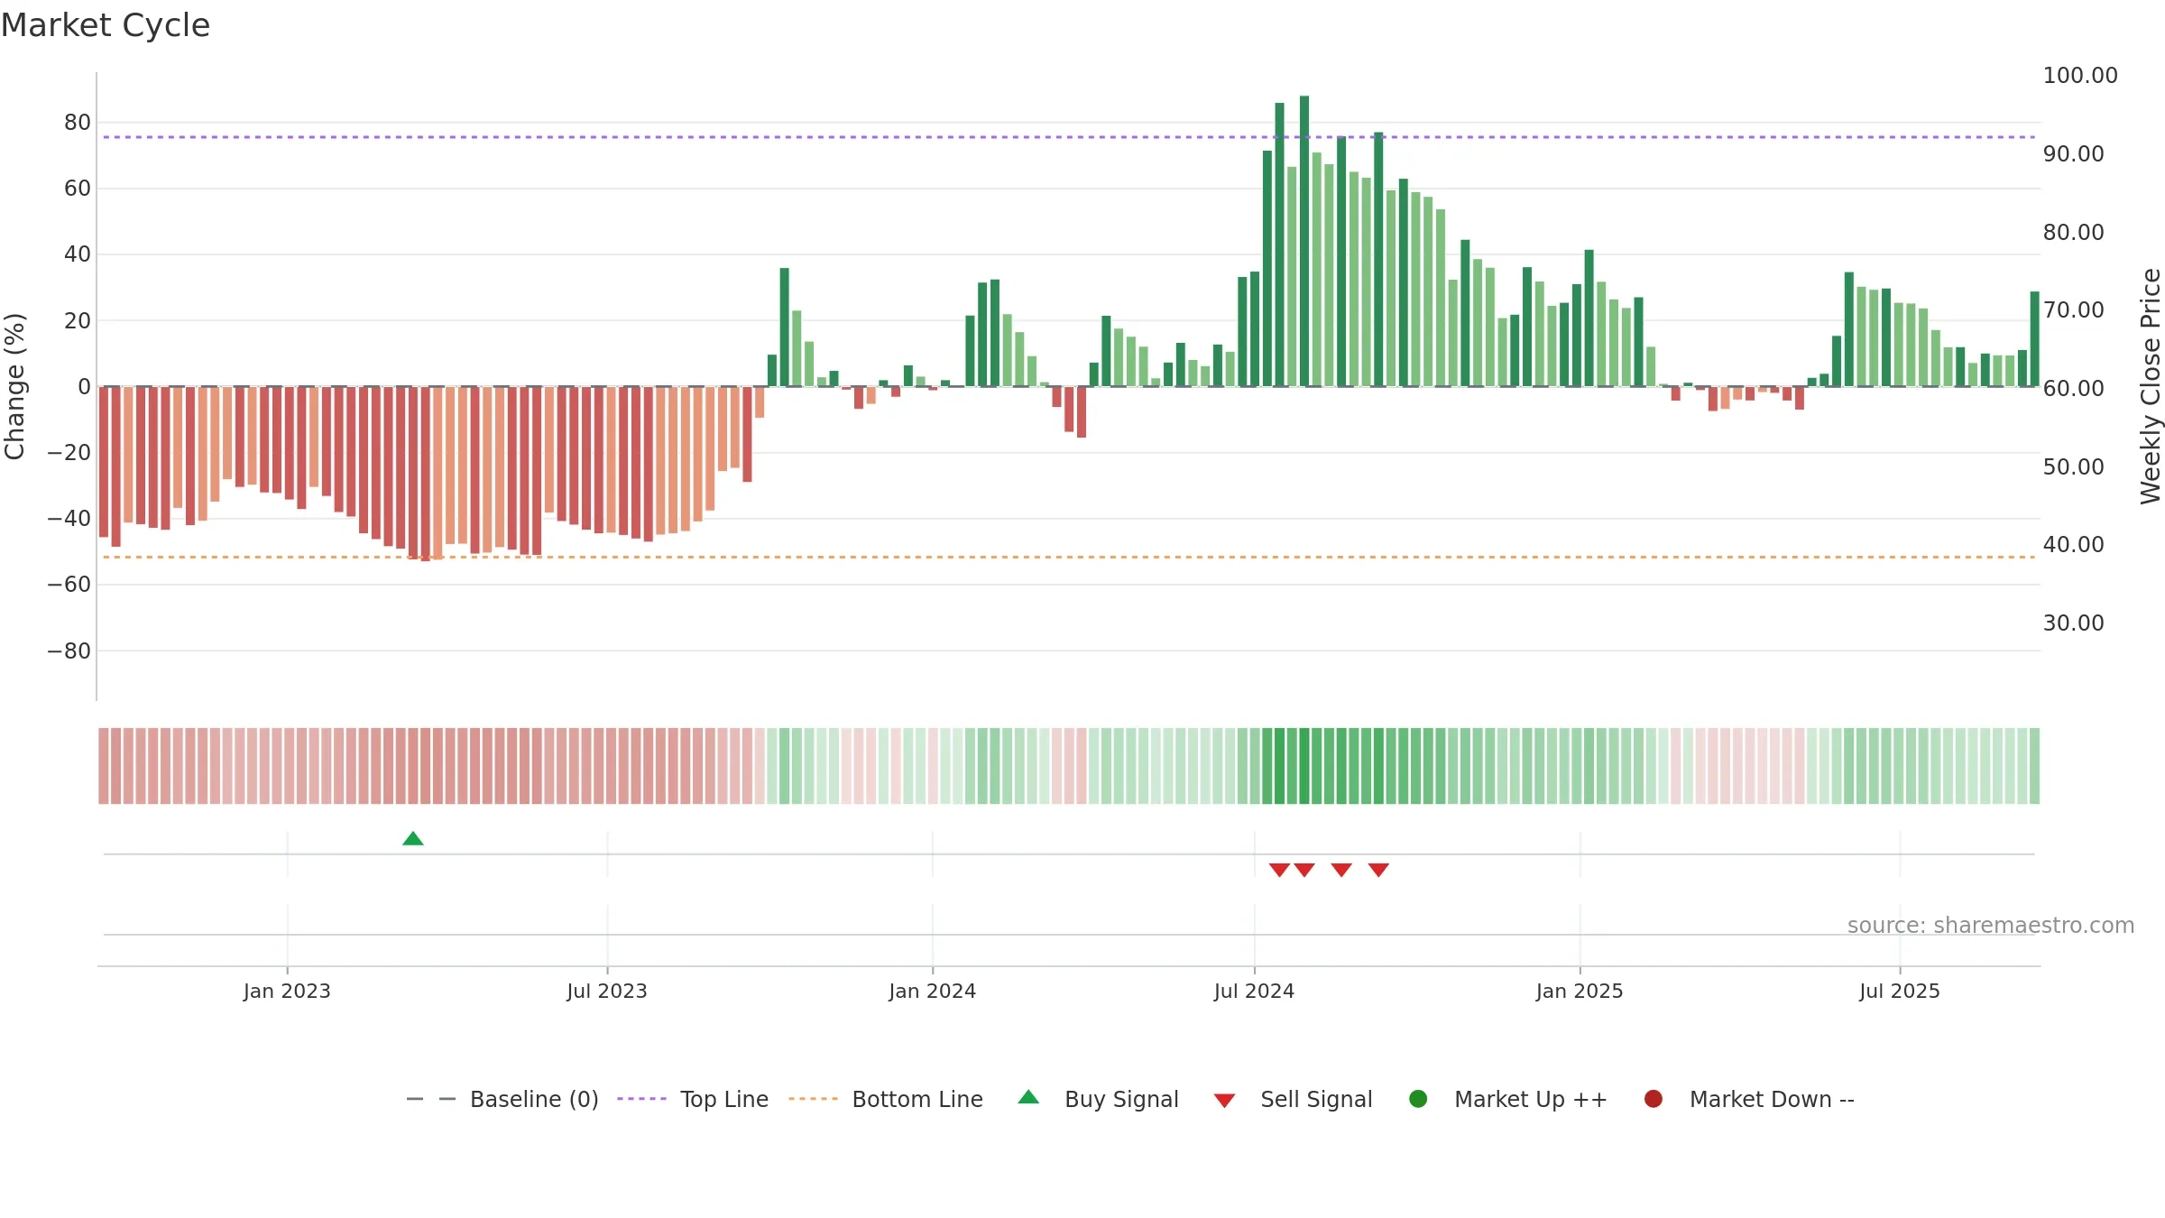Click the Jul 2023 x-axis label

(x=607, y=992)
